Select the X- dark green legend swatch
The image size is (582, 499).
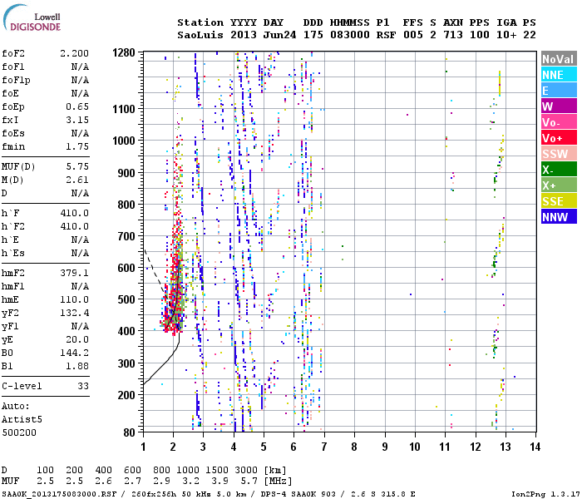coord(559,170)
